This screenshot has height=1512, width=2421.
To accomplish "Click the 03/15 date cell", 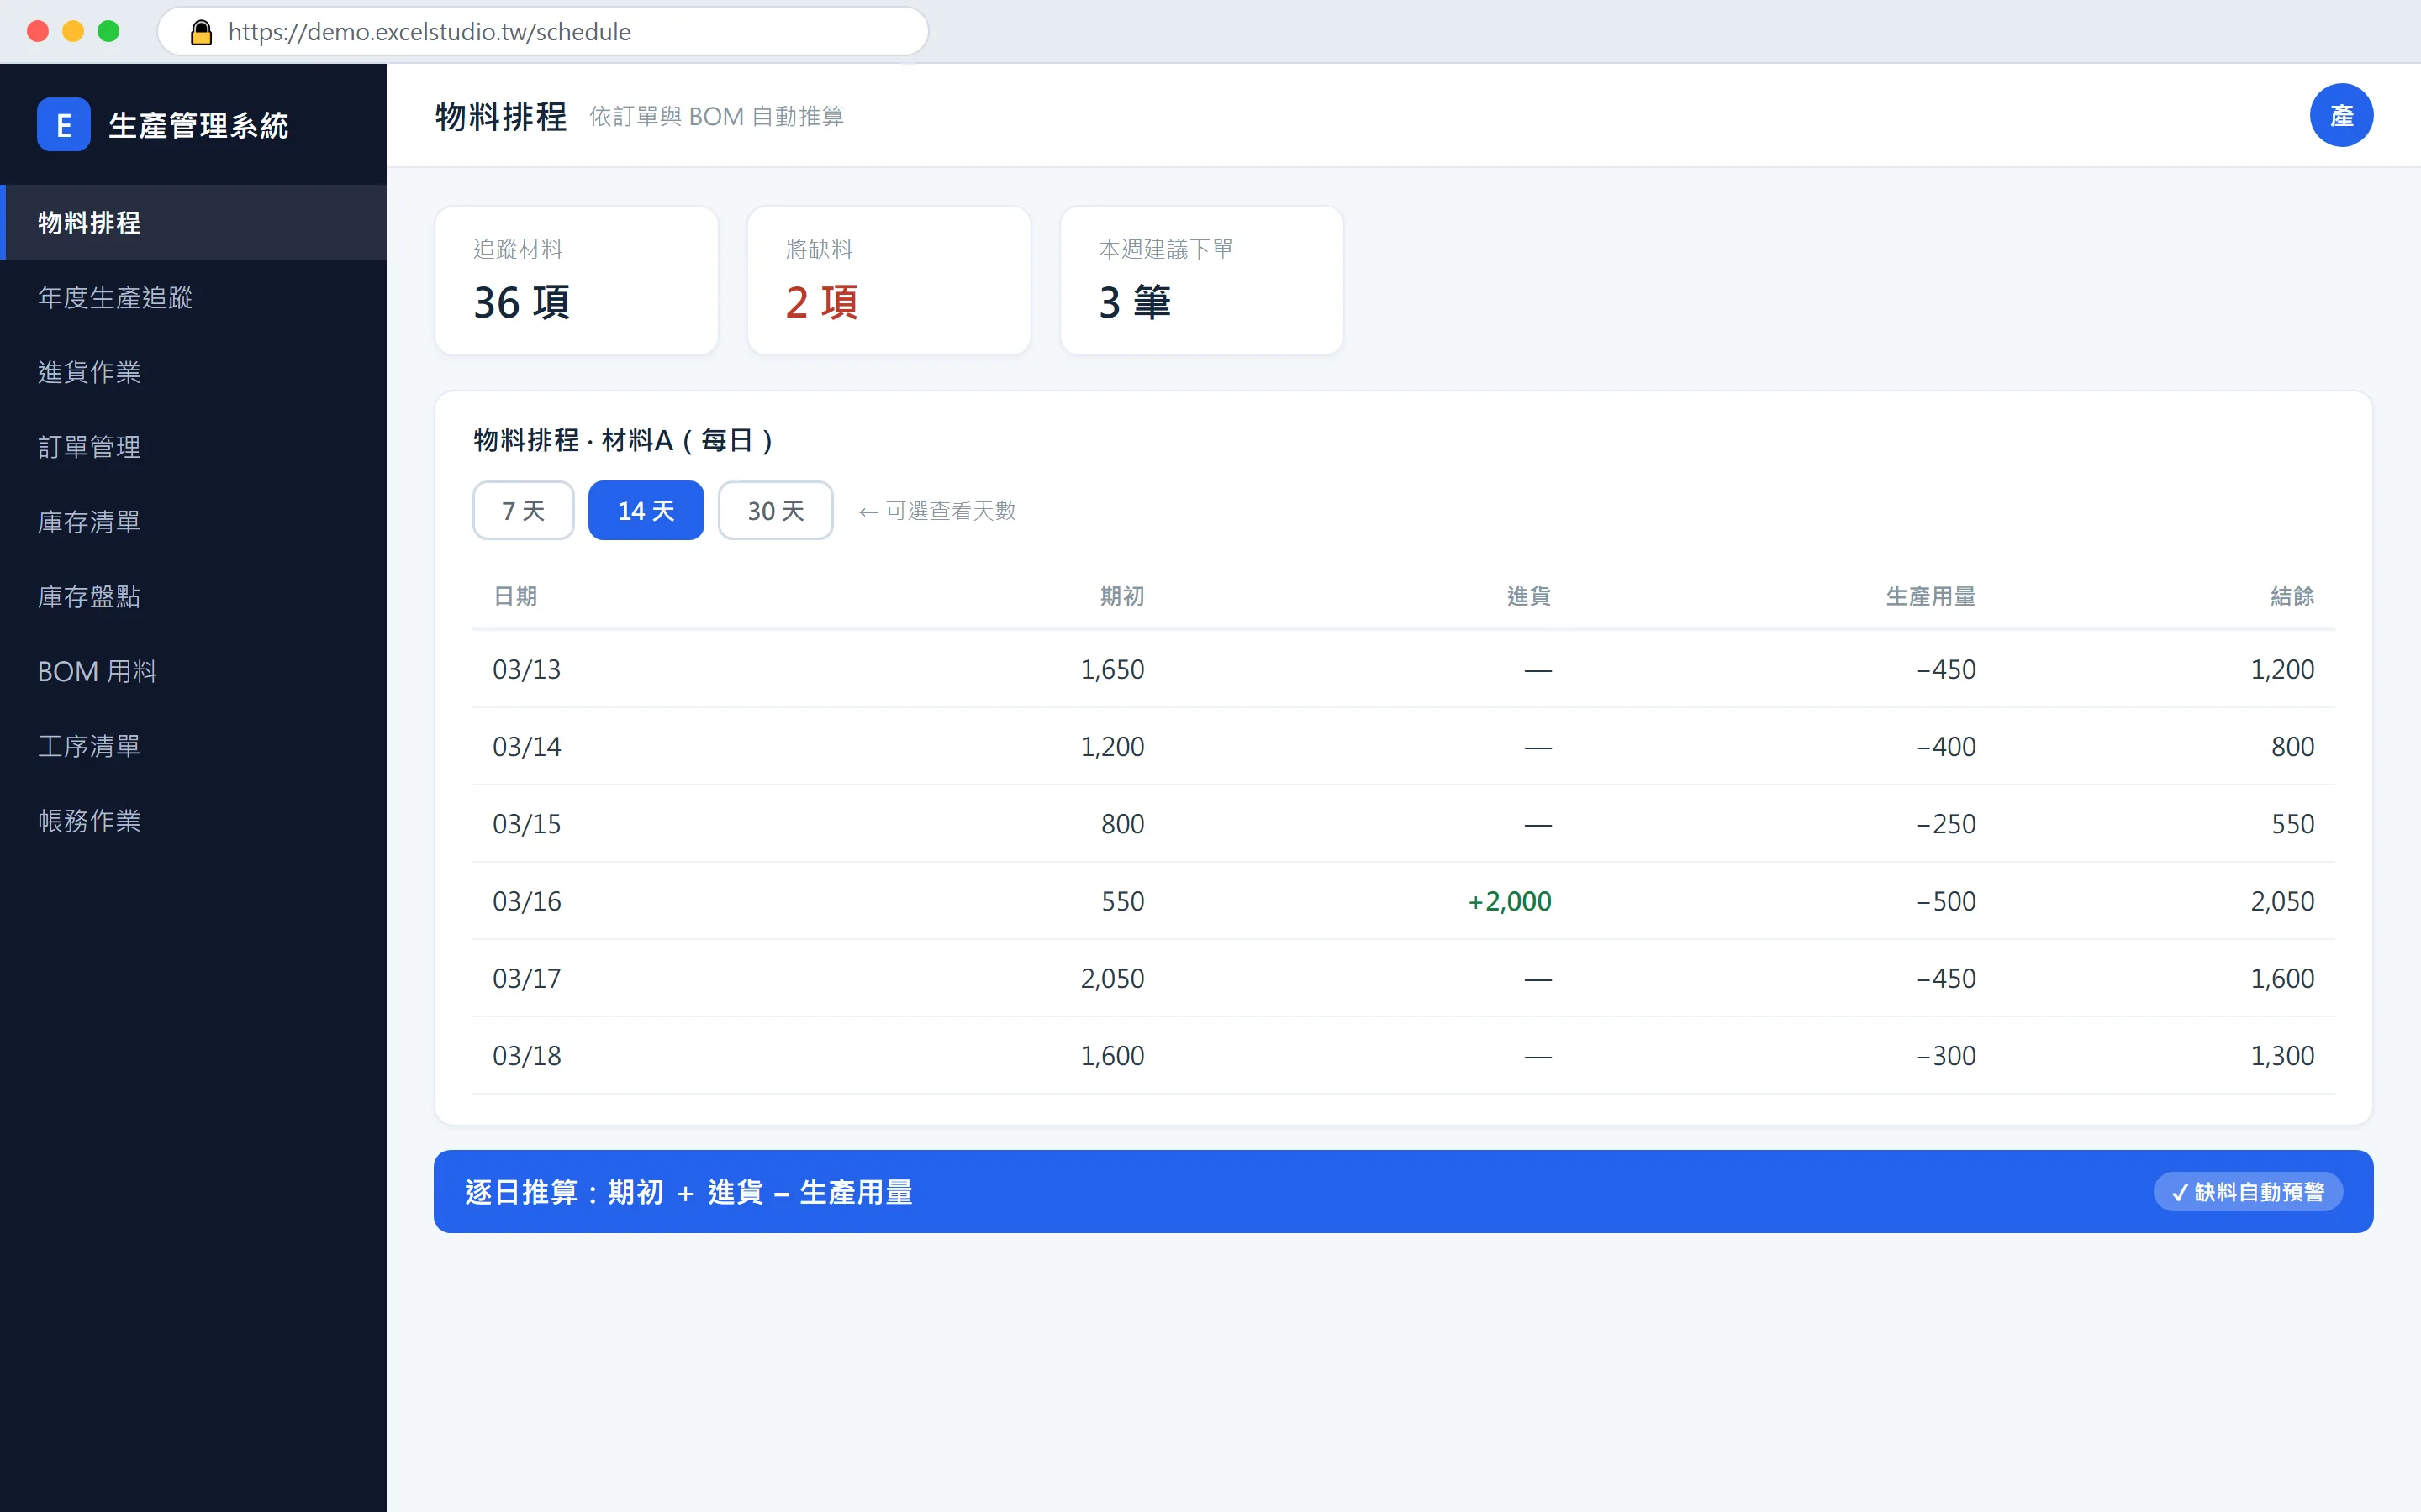I will pos(526,824).
